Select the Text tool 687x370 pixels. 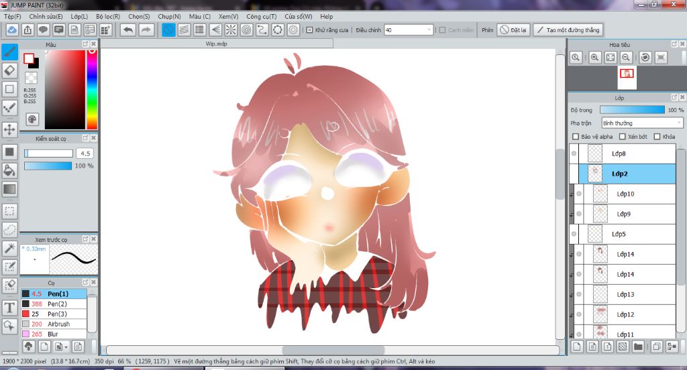pos(9,308)
